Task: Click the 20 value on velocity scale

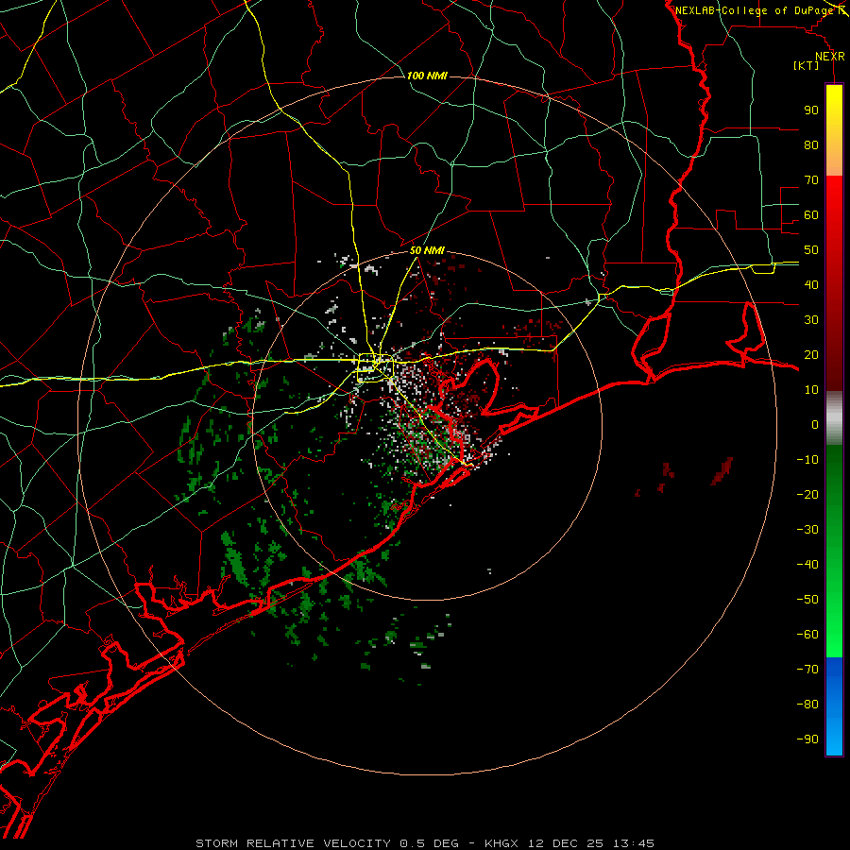Action: 811,354
